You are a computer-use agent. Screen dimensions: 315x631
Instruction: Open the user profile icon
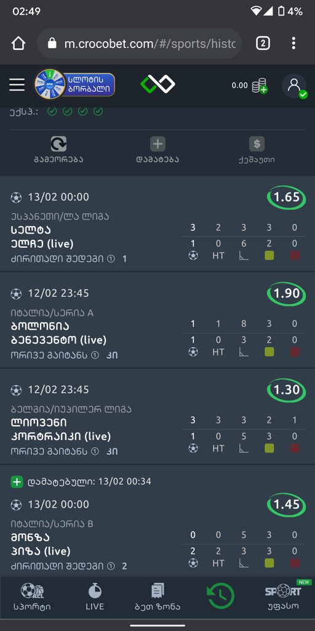tap(294, 86)
